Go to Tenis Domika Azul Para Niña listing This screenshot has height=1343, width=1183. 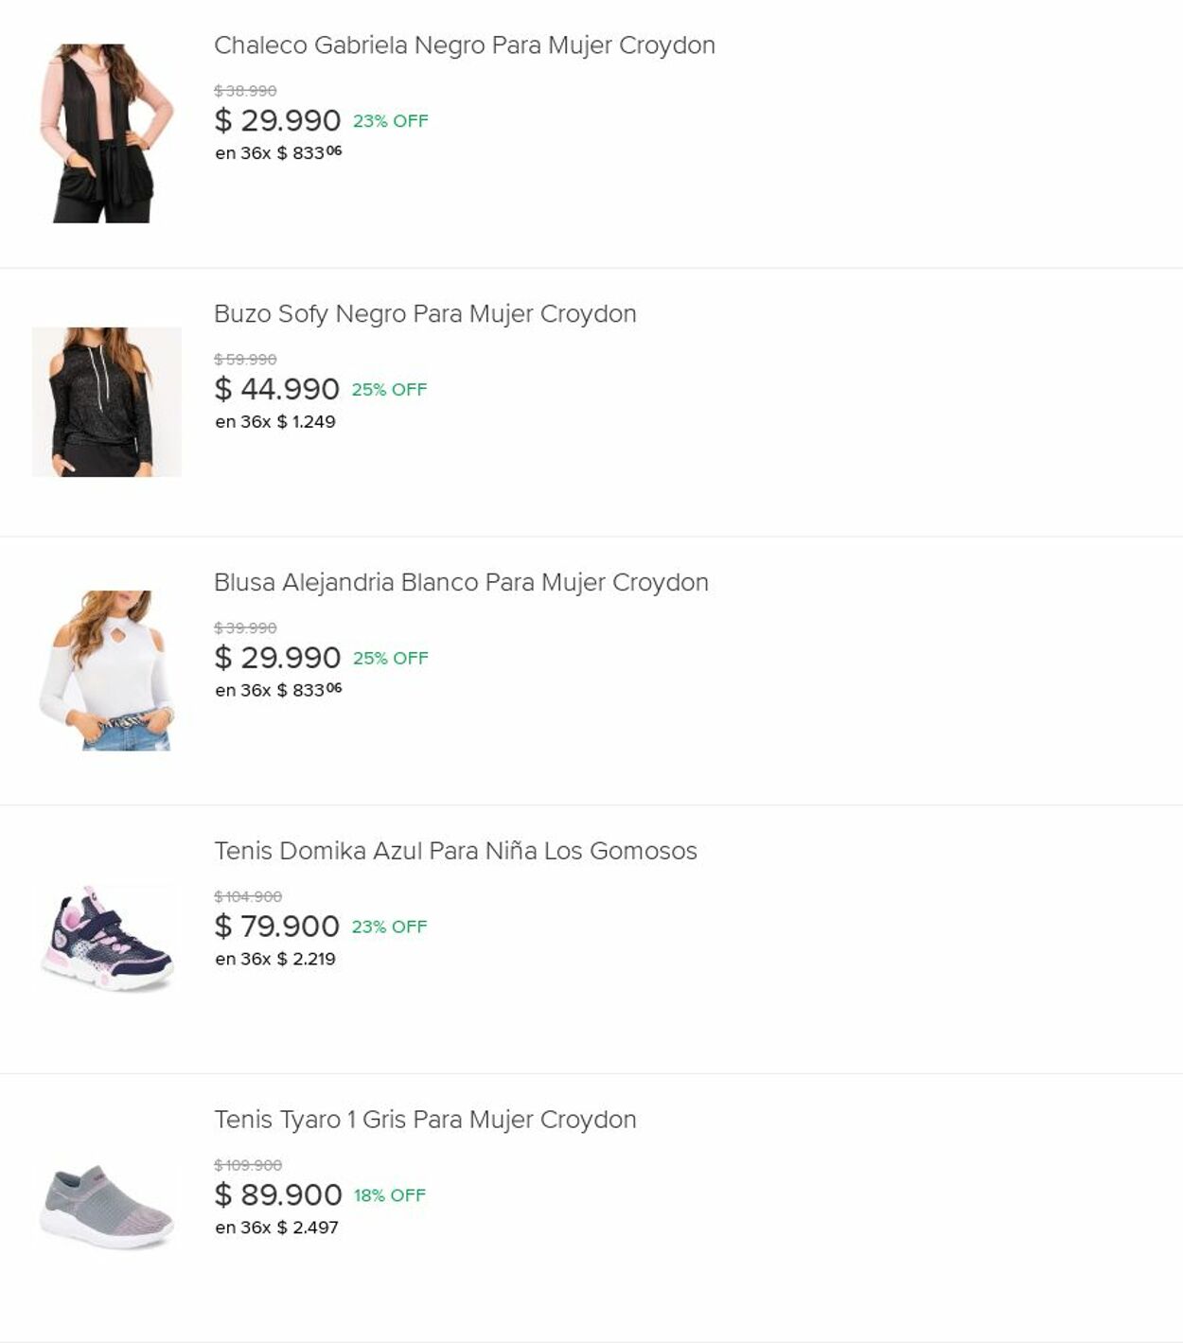pyautogui.click(x=455, y=852)
